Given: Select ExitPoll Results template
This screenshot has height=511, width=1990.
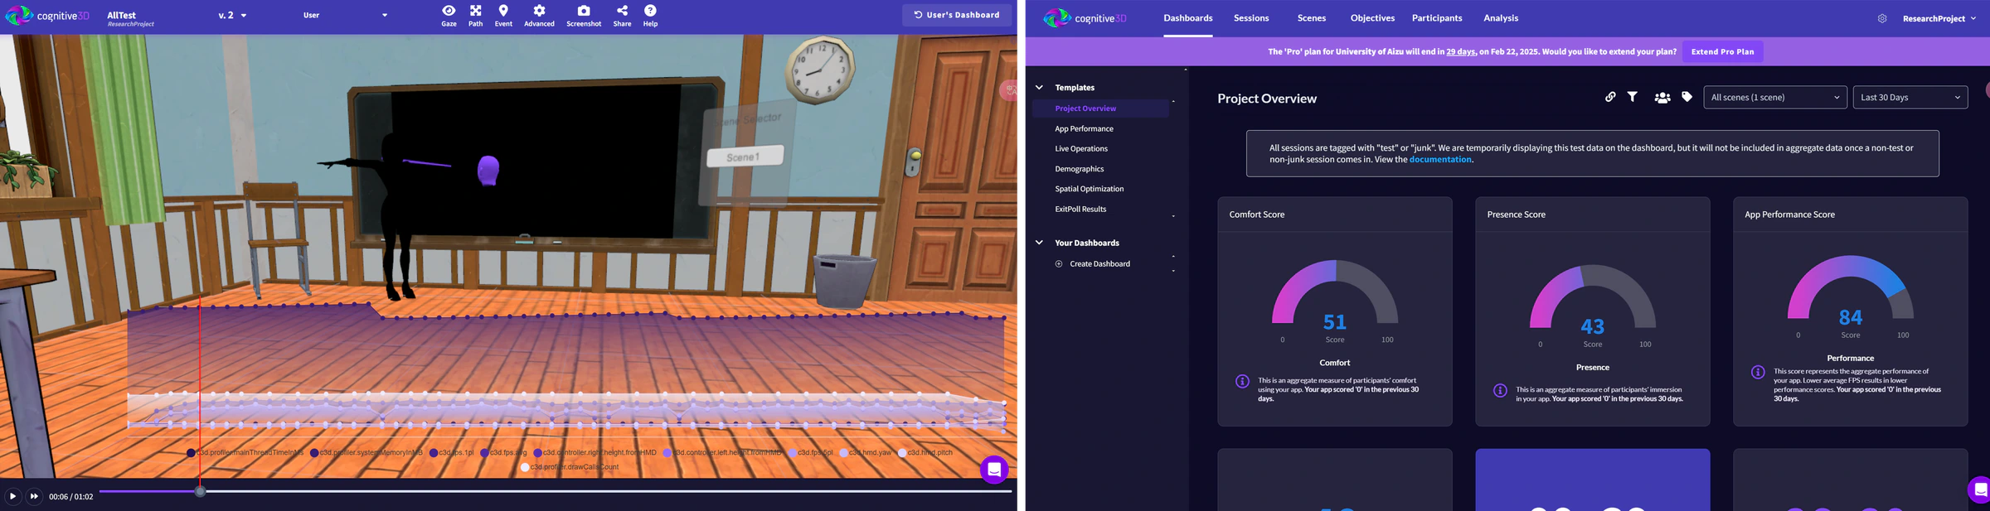Looking at the screenshot, I should (1080, 209).
